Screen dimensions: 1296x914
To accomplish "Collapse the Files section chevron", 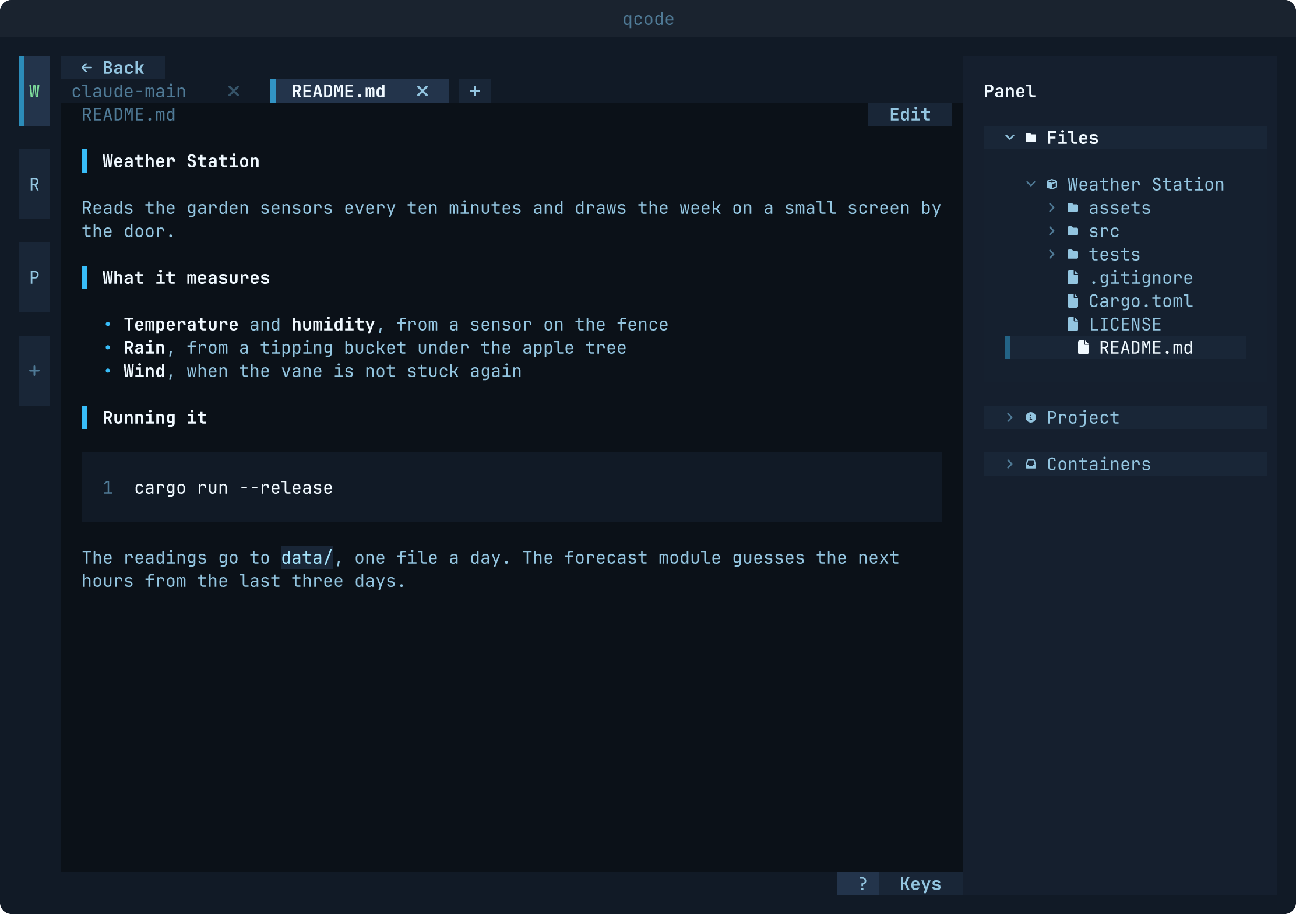I will click(x=1010, y=138).
